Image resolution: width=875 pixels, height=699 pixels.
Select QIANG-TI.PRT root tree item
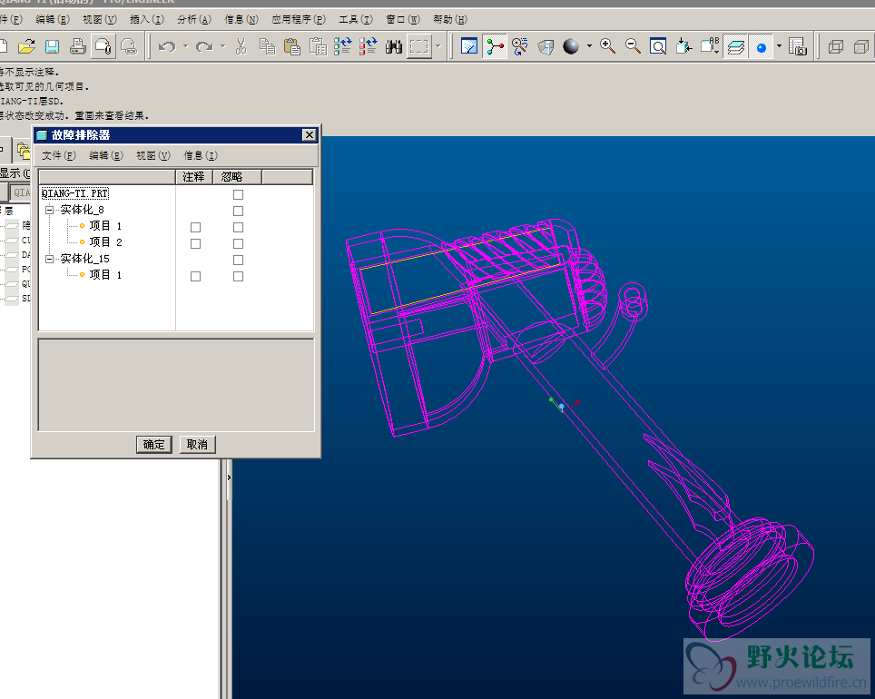(75, 193)
